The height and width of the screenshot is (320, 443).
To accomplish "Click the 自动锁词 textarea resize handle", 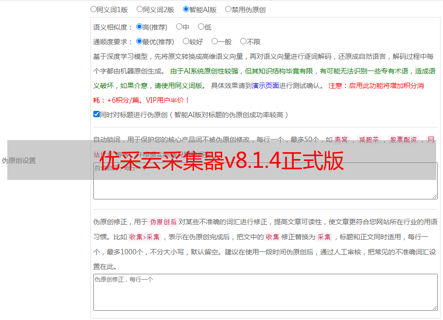I will point(435,196).
